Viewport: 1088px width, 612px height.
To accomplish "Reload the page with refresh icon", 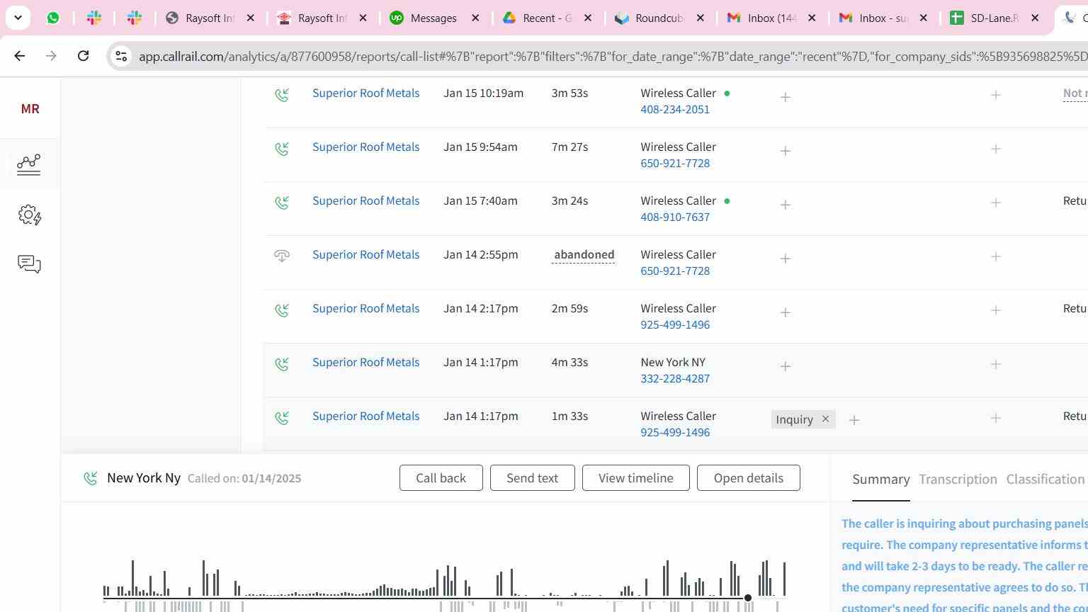I will [83, 55].
